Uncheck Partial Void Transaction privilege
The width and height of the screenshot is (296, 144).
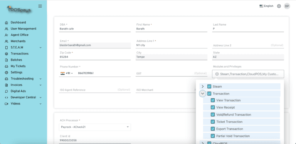[x=213, y=136]
